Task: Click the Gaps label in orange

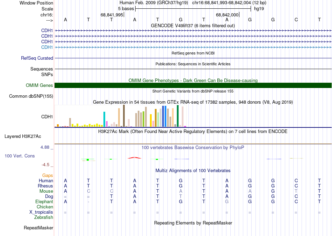Action: [x=48, y=175]
